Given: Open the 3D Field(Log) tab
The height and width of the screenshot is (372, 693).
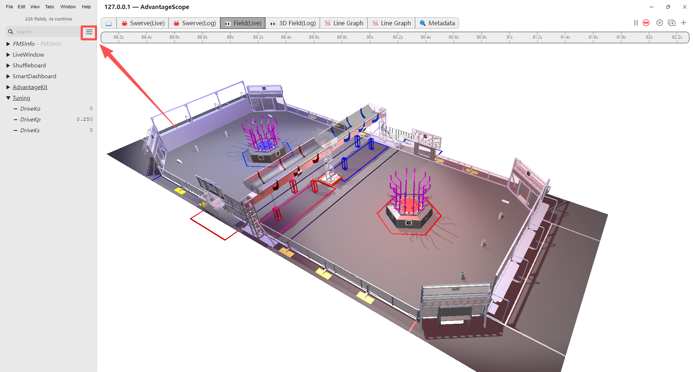Looking at the screenshot, I should click(x=293, y=23).
